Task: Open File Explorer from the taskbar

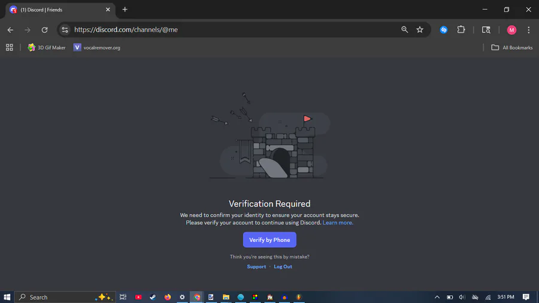Action: coord(226,297)
